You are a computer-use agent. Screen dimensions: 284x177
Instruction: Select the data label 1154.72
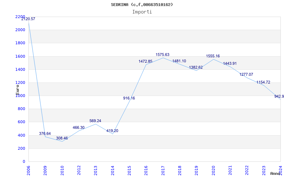(263, 82)
